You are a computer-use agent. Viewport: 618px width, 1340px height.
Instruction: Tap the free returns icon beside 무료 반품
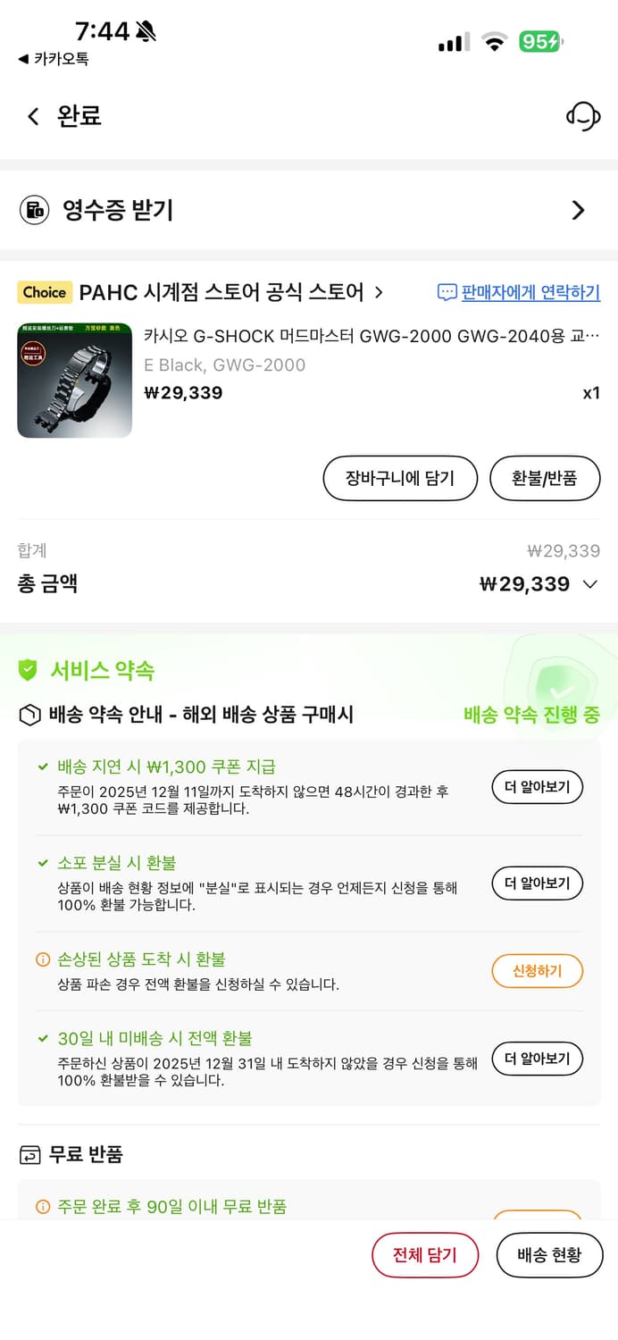coord(26,1155)
